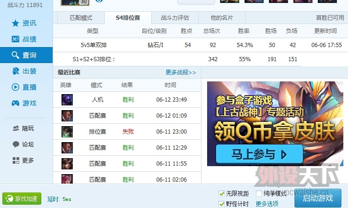Screen dimensions: 348x208
Task: Click the 总场次 value 342
Action: 213,59
